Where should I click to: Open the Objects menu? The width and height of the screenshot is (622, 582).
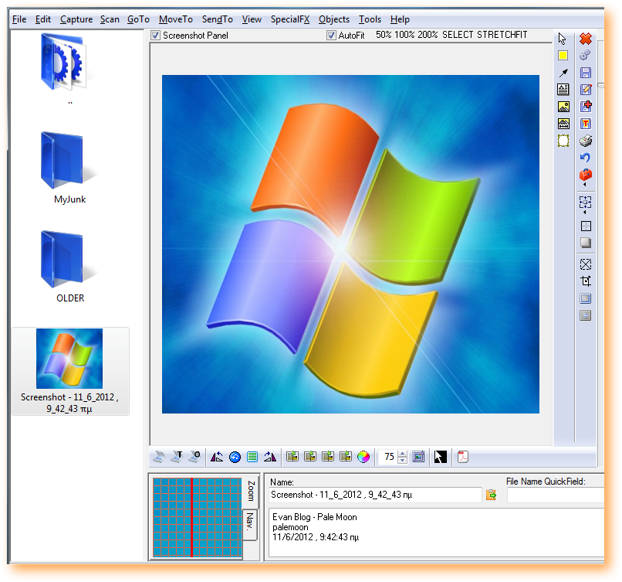(334, 19)
